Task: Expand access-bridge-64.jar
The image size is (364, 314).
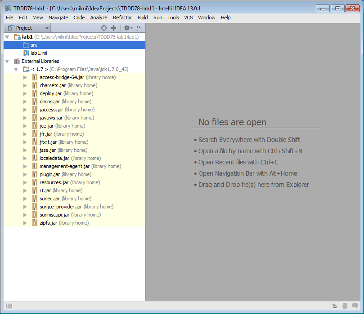Action: coord(25,77)
